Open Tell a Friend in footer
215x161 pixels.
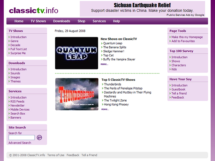89,155
